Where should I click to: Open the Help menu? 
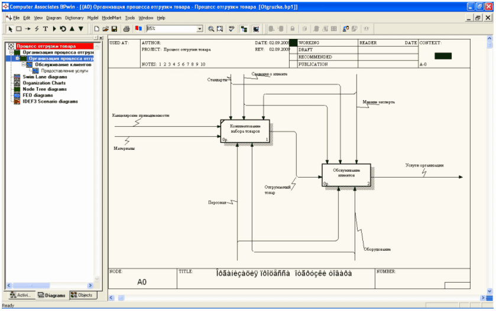point(161,18)
